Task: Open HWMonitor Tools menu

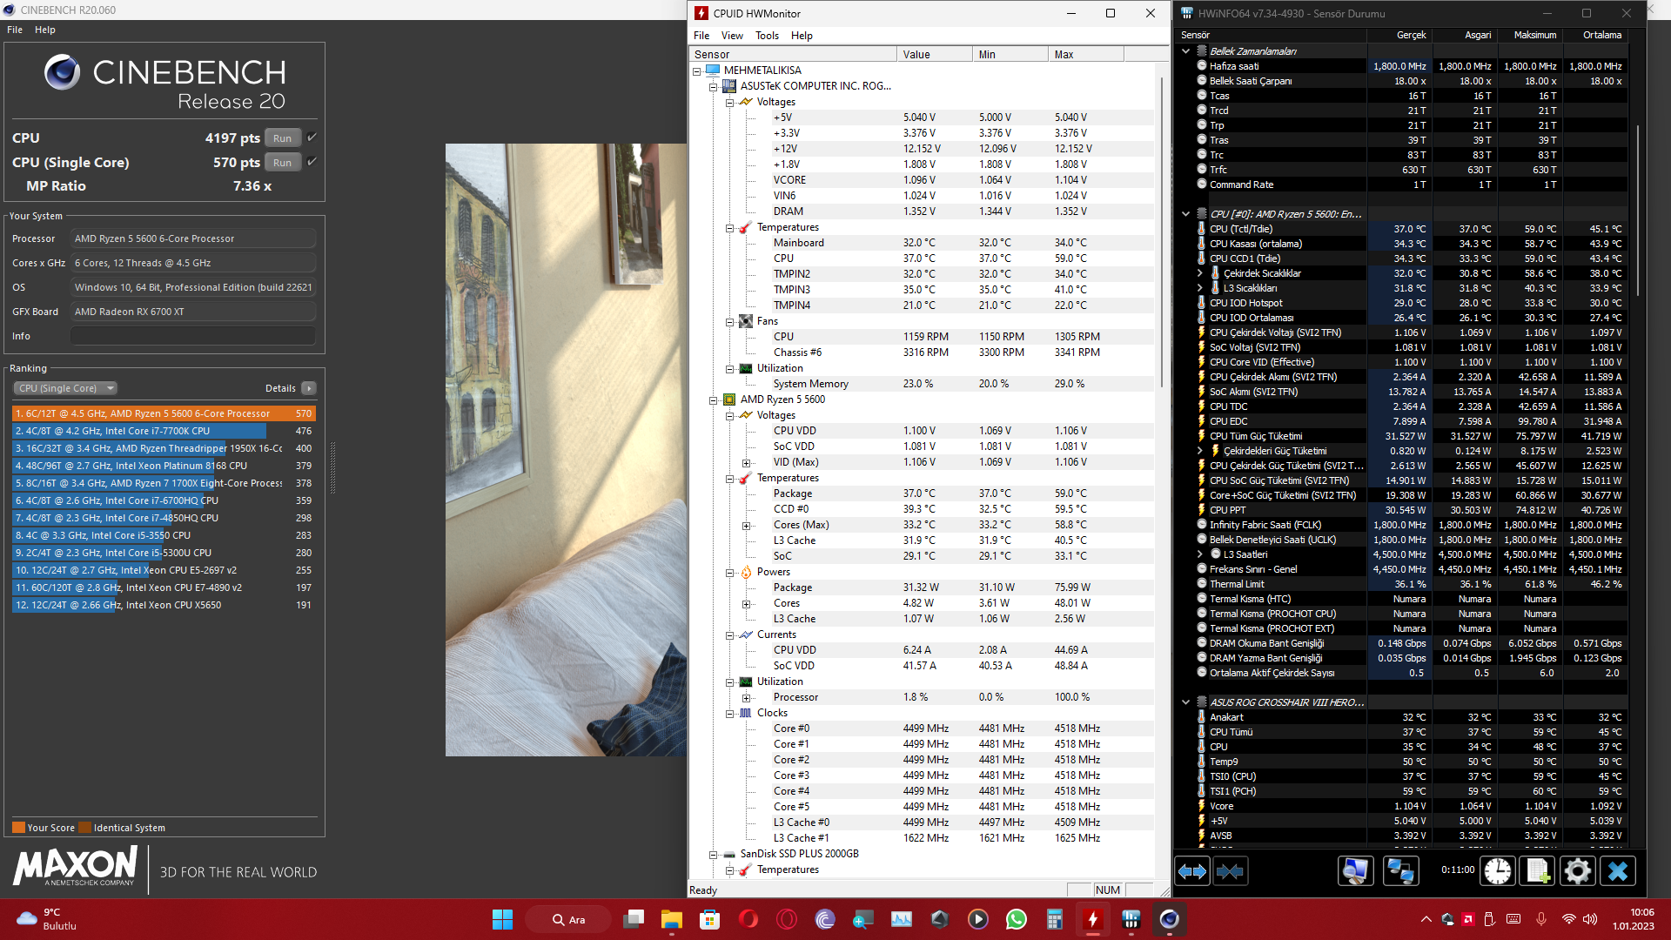Action: pos(767,36)
